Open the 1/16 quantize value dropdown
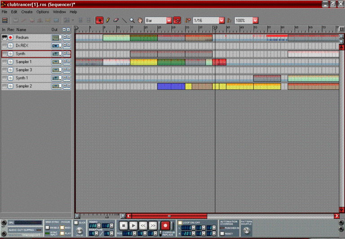 click(x=221, y=21)
